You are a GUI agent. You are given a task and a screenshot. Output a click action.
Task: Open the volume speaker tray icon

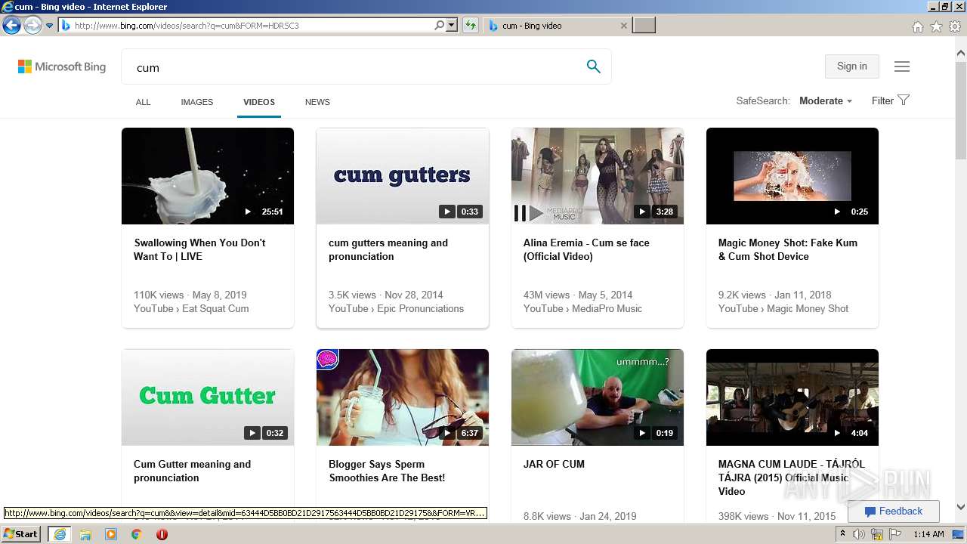pyautogui.click(x=859, y=534)
